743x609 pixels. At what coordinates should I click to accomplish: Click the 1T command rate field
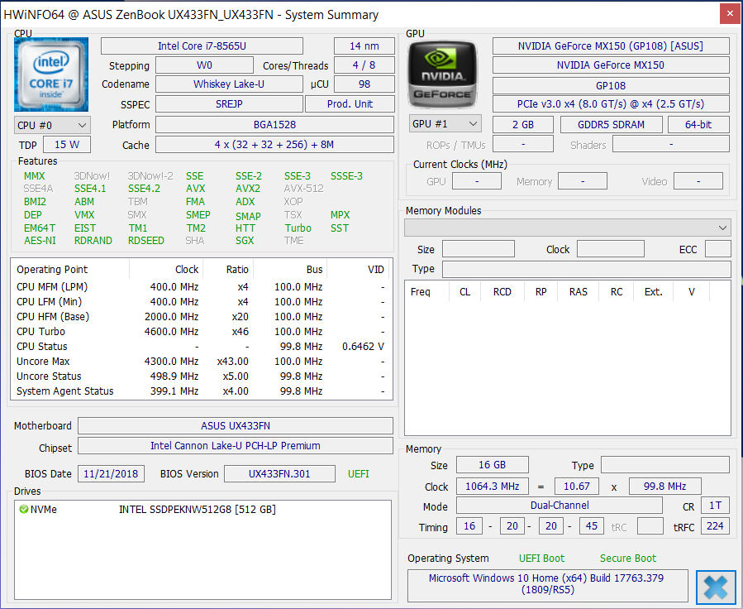pyautogui.click(x=715, y=505)
